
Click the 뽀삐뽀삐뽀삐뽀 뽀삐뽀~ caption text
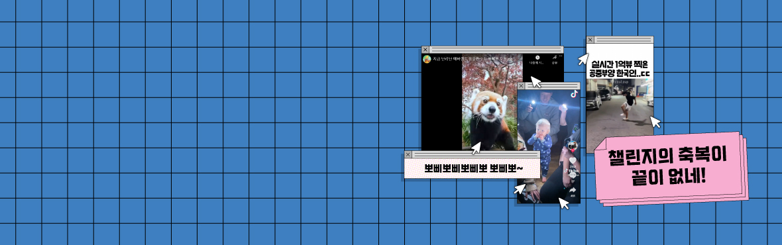pyautogui.click(x=473, y=168)
